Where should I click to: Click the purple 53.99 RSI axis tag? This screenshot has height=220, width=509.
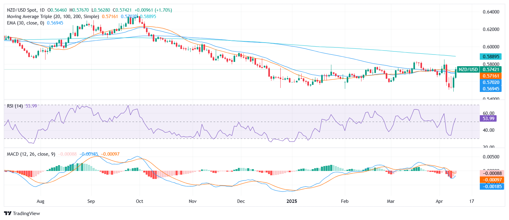(x=488, y=119)
